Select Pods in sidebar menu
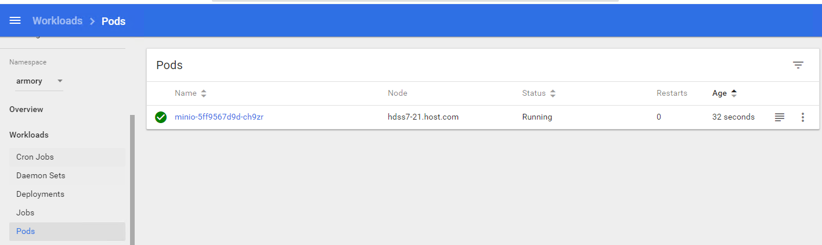The width and height of the screenshot is (822, 245). (x=26, y=232)
